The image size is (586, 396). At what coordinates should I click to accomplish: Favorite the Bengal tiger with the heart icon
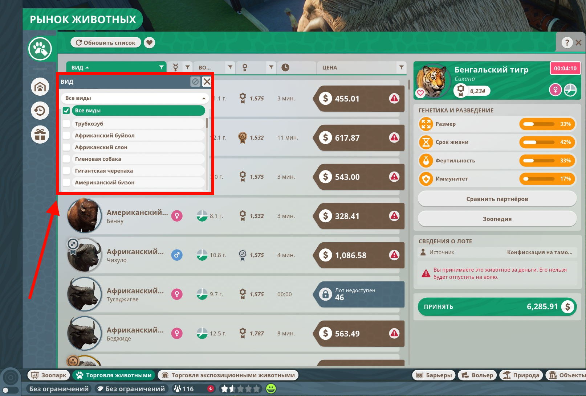tap(420, 93)
